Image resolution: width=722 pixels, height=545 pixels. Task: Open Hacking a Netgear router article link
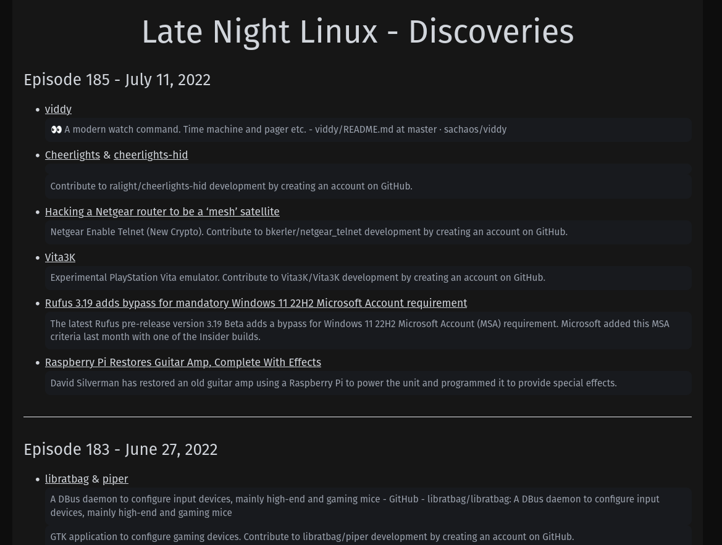click(x=162, y=212)
